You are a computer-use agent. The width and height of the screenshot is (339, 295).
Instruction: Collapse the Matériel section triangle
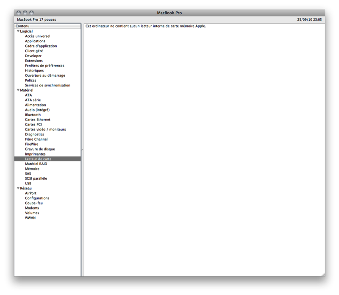[x=18, y=90]
